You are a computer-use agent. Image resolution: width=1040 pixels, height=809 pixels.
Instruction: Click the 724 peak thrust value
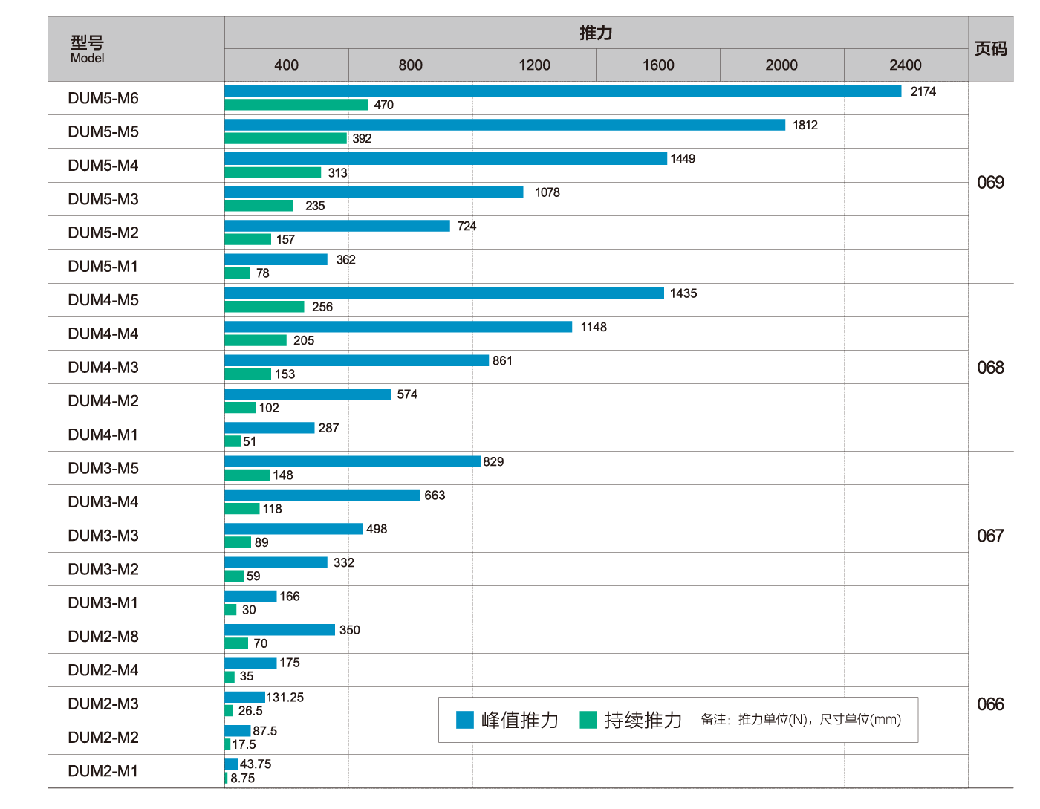467,226
